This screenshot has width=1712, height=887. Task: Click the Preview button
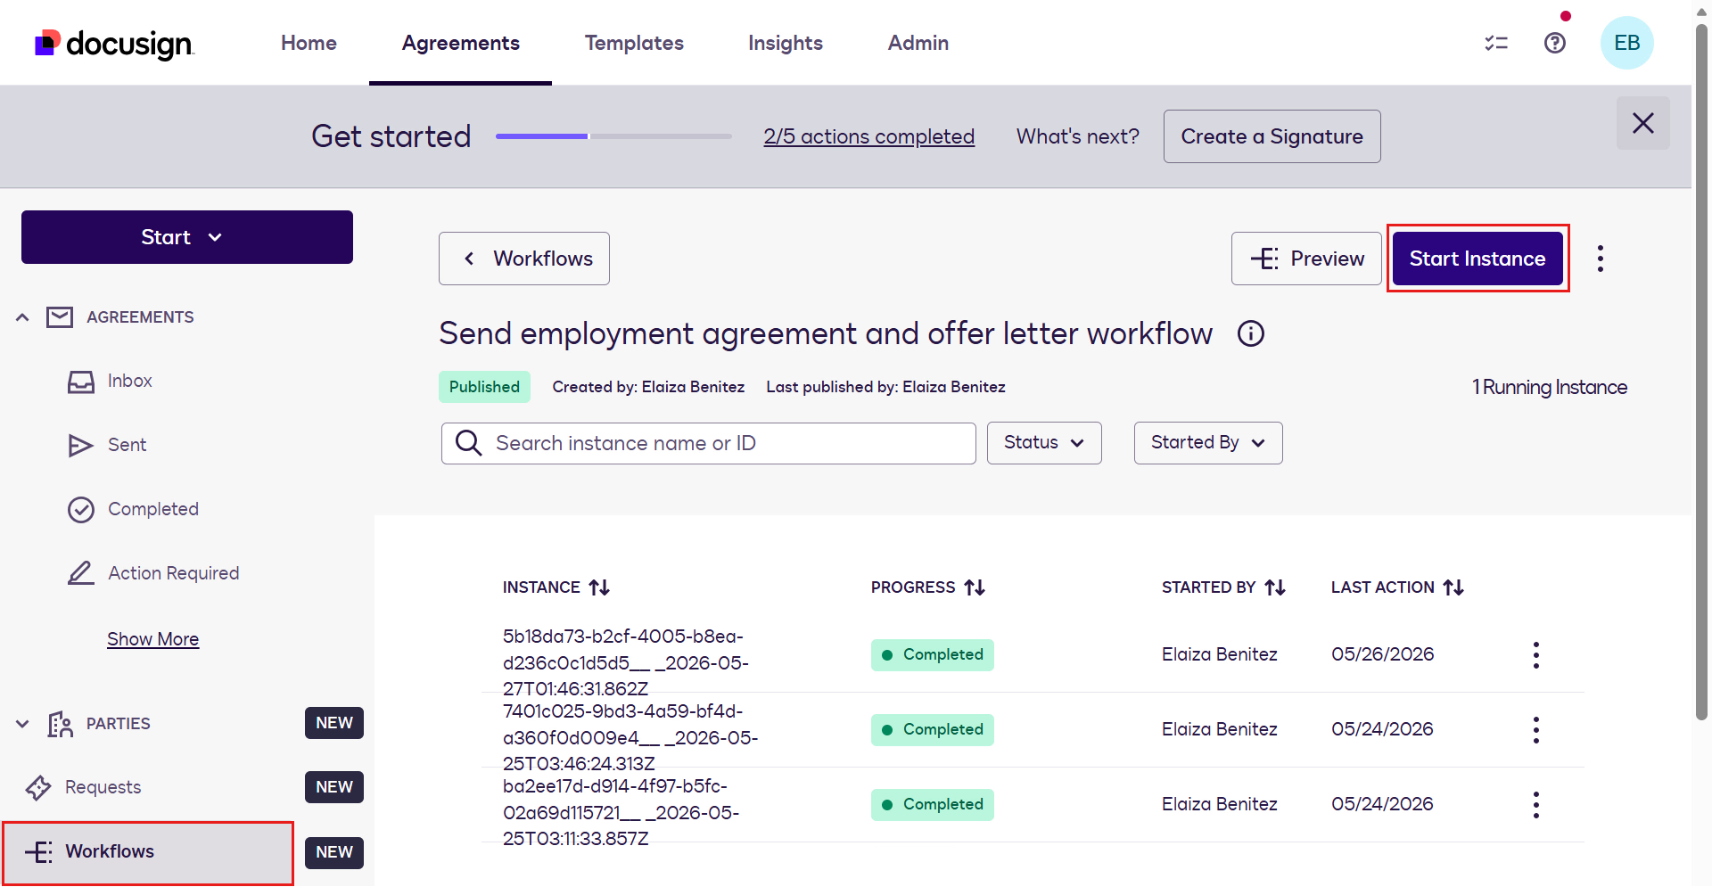tap(1306, 259)
